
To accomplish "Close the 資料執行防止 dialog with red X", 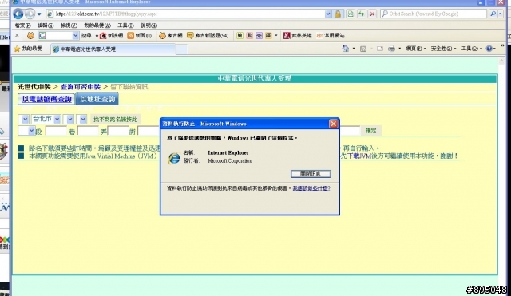I will coord(333,124).
